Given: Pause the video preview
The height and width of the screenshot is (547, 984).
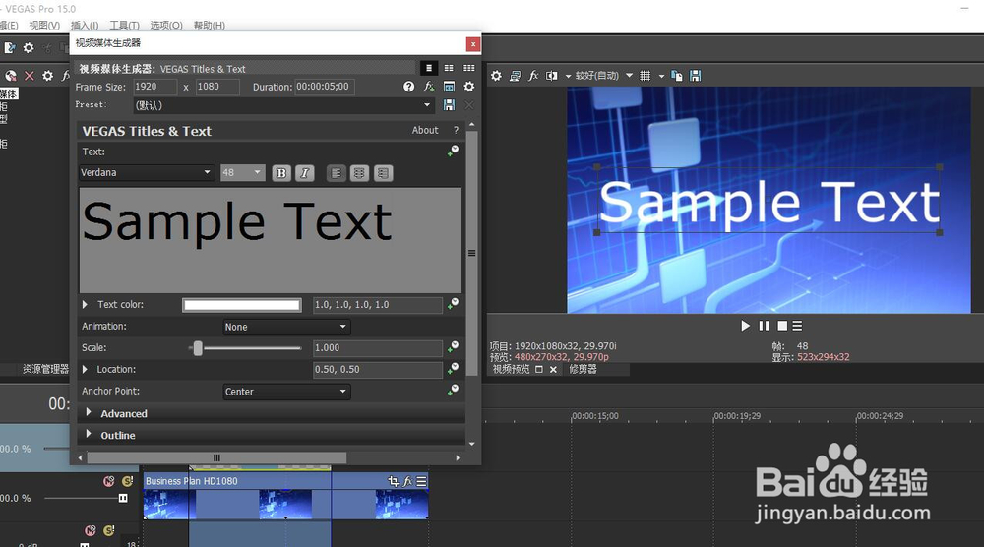Looking at the screenshot, I should pyautogui.click(x=764, y=326).
